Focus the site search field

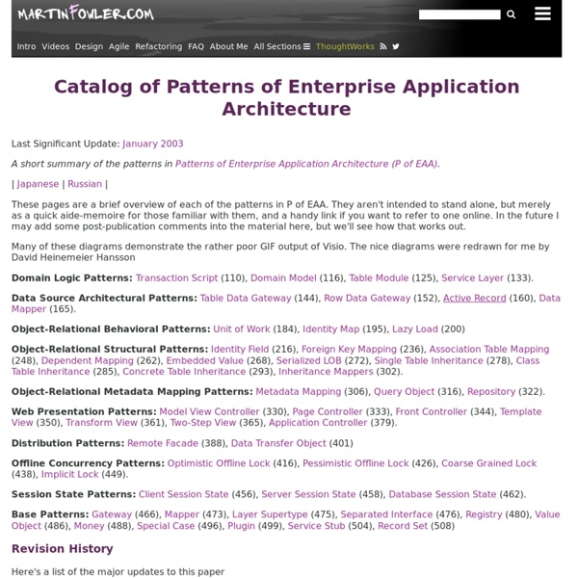(460, 14)
